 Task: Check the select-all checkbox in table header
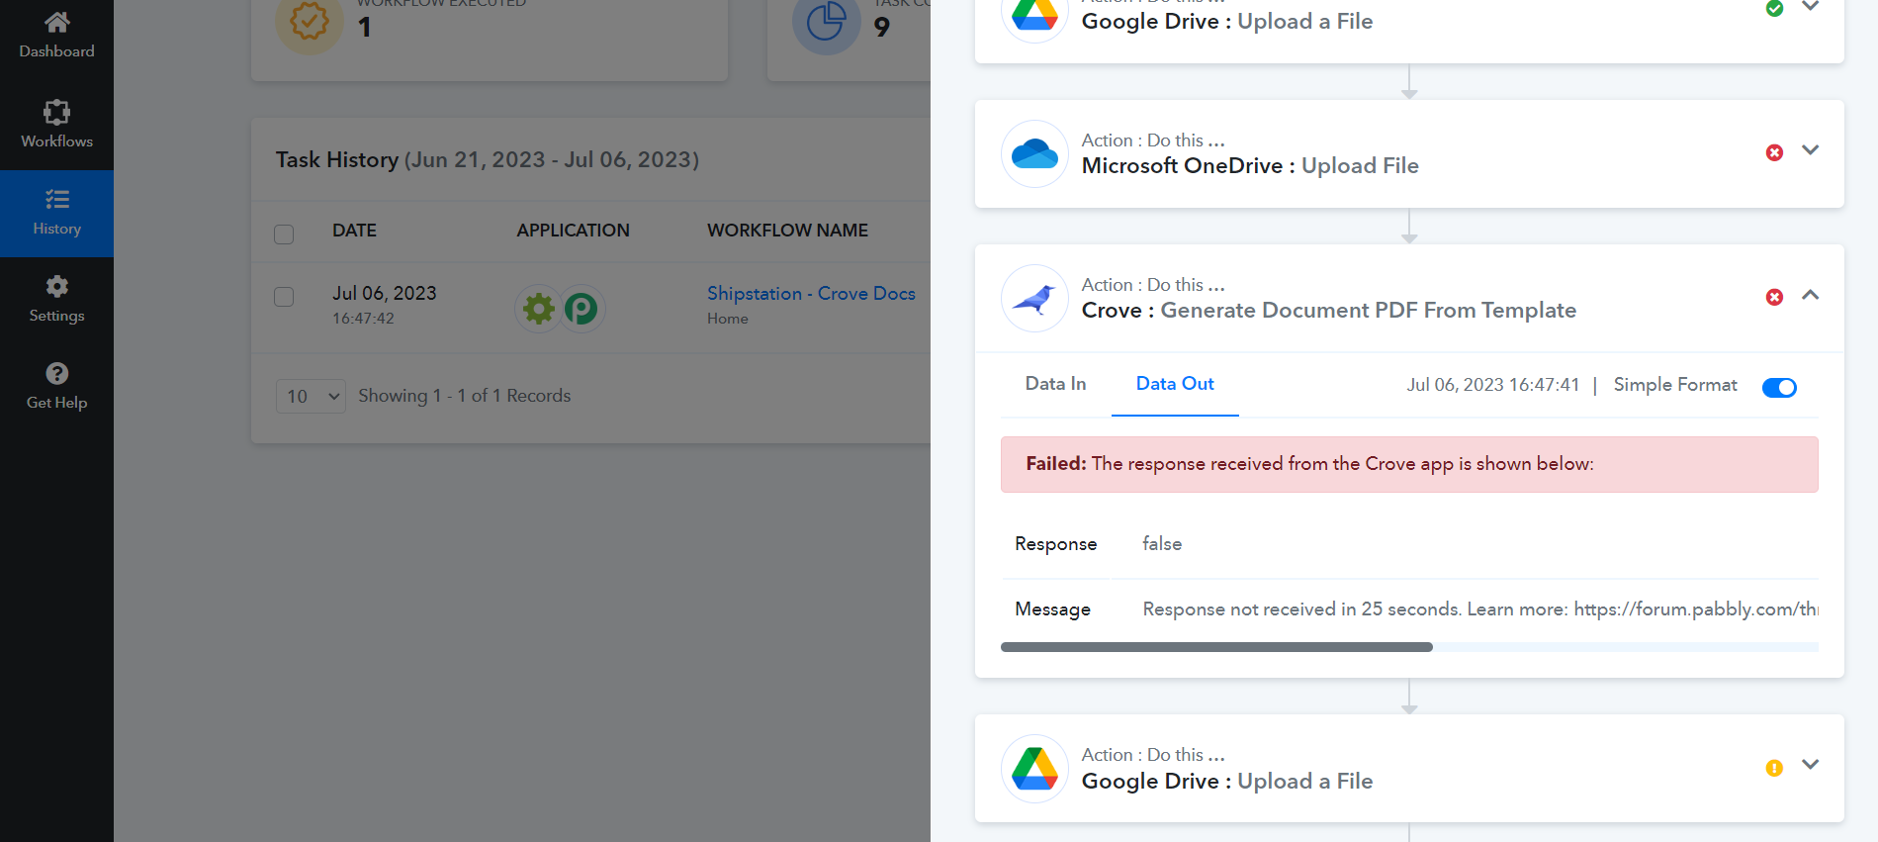(x=284, y=234)
